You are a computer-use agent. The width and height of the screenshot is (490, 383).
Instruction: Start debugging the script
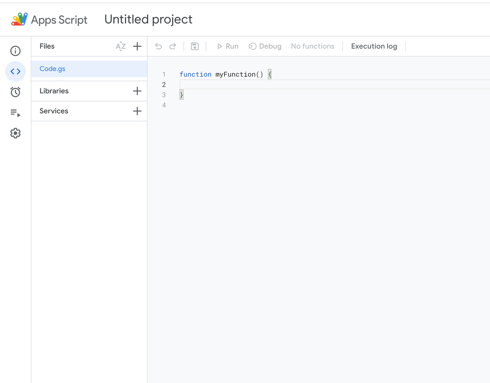tap(265, 46)
